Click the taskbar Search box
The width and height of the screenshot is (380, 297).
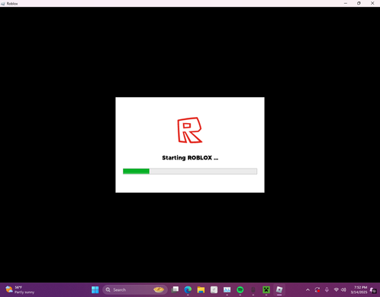pyautogui.click(x=135, y=289)
